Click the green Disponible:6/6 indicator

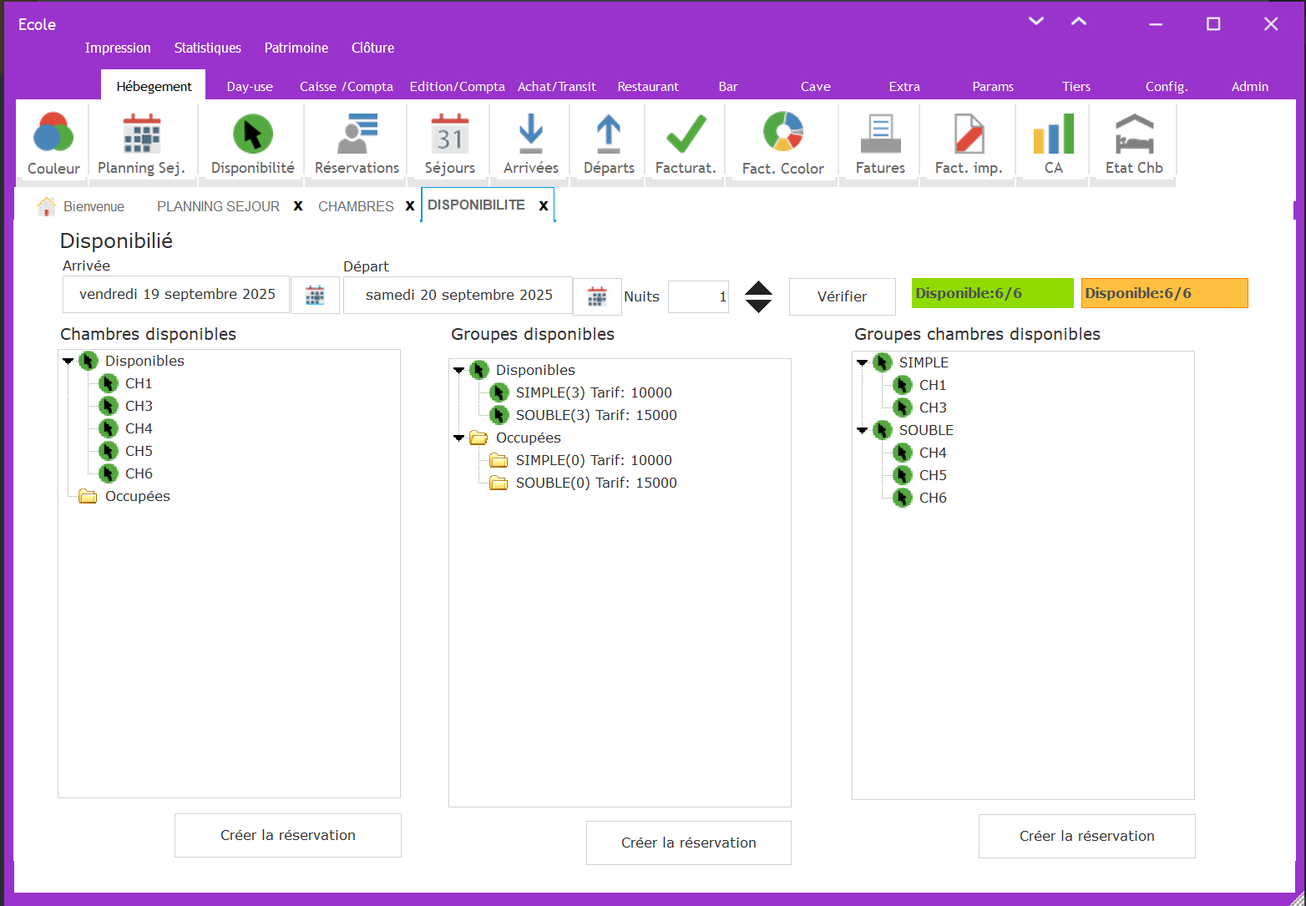[x=992, y=293]
